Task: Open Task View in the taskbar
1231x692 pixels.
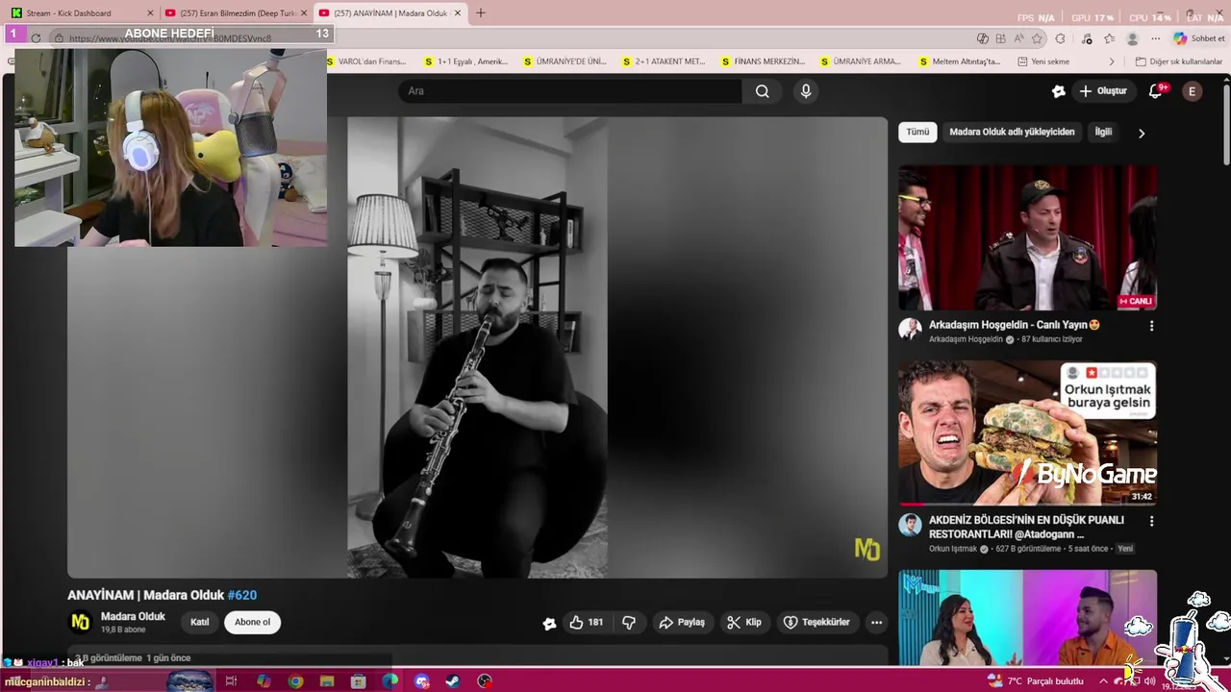Action: click(231, 681)
